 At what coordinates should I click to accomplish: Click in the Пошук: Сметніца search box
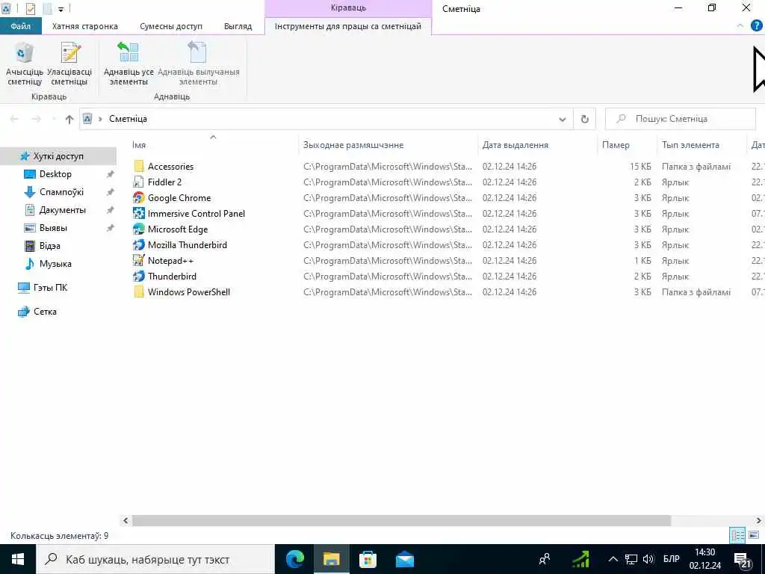[680, 119]
